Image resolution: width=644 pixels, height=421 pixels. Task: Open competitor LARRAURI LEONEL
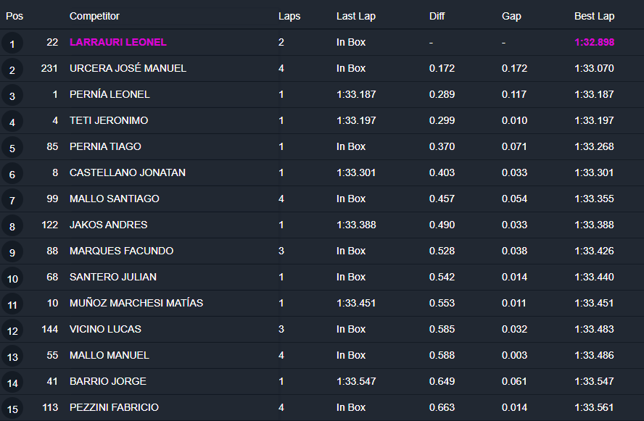click(118, 42)
